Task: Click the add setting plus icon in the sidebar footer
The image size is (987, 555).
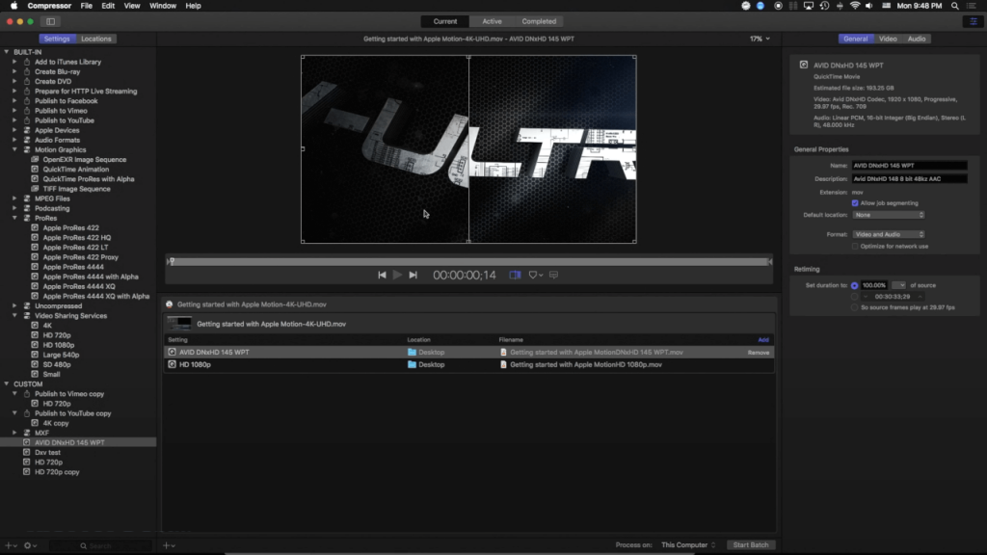Action: [x=10, y=545]
